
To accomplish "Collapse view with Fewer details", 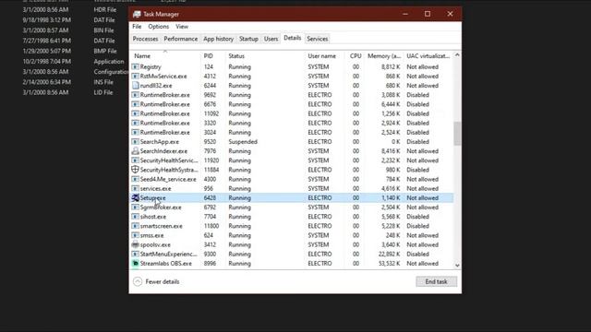I will [156, 281].
